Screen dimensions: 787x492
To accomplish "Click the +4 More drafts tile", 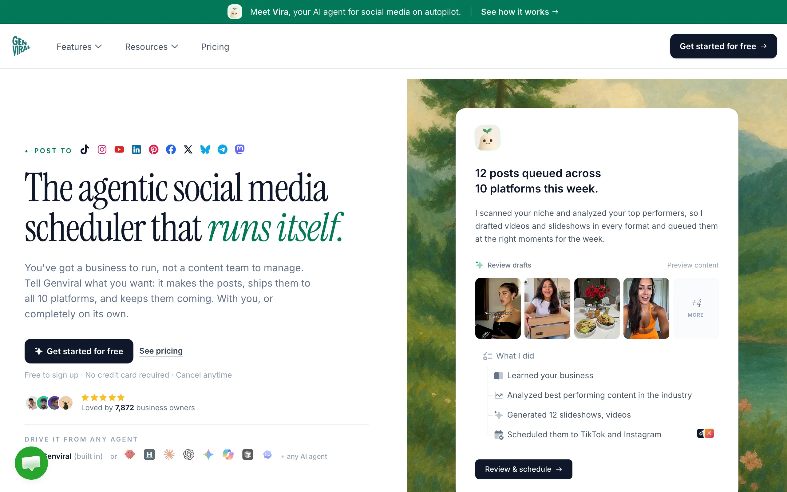I will click(696, 308).
